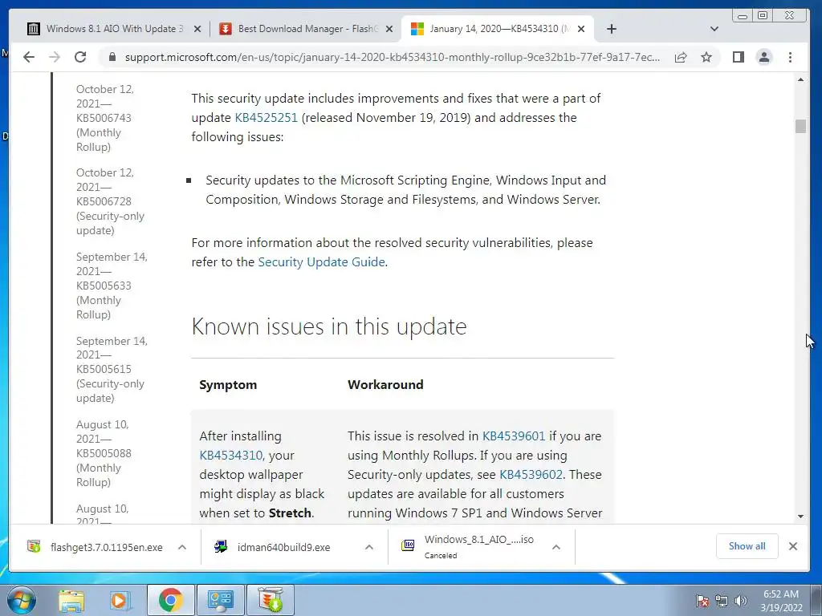The height and width of the screenshot is (616, 822).
Task: Go back to the previous page
Action: pyautogui.click(x=29, y=57)
